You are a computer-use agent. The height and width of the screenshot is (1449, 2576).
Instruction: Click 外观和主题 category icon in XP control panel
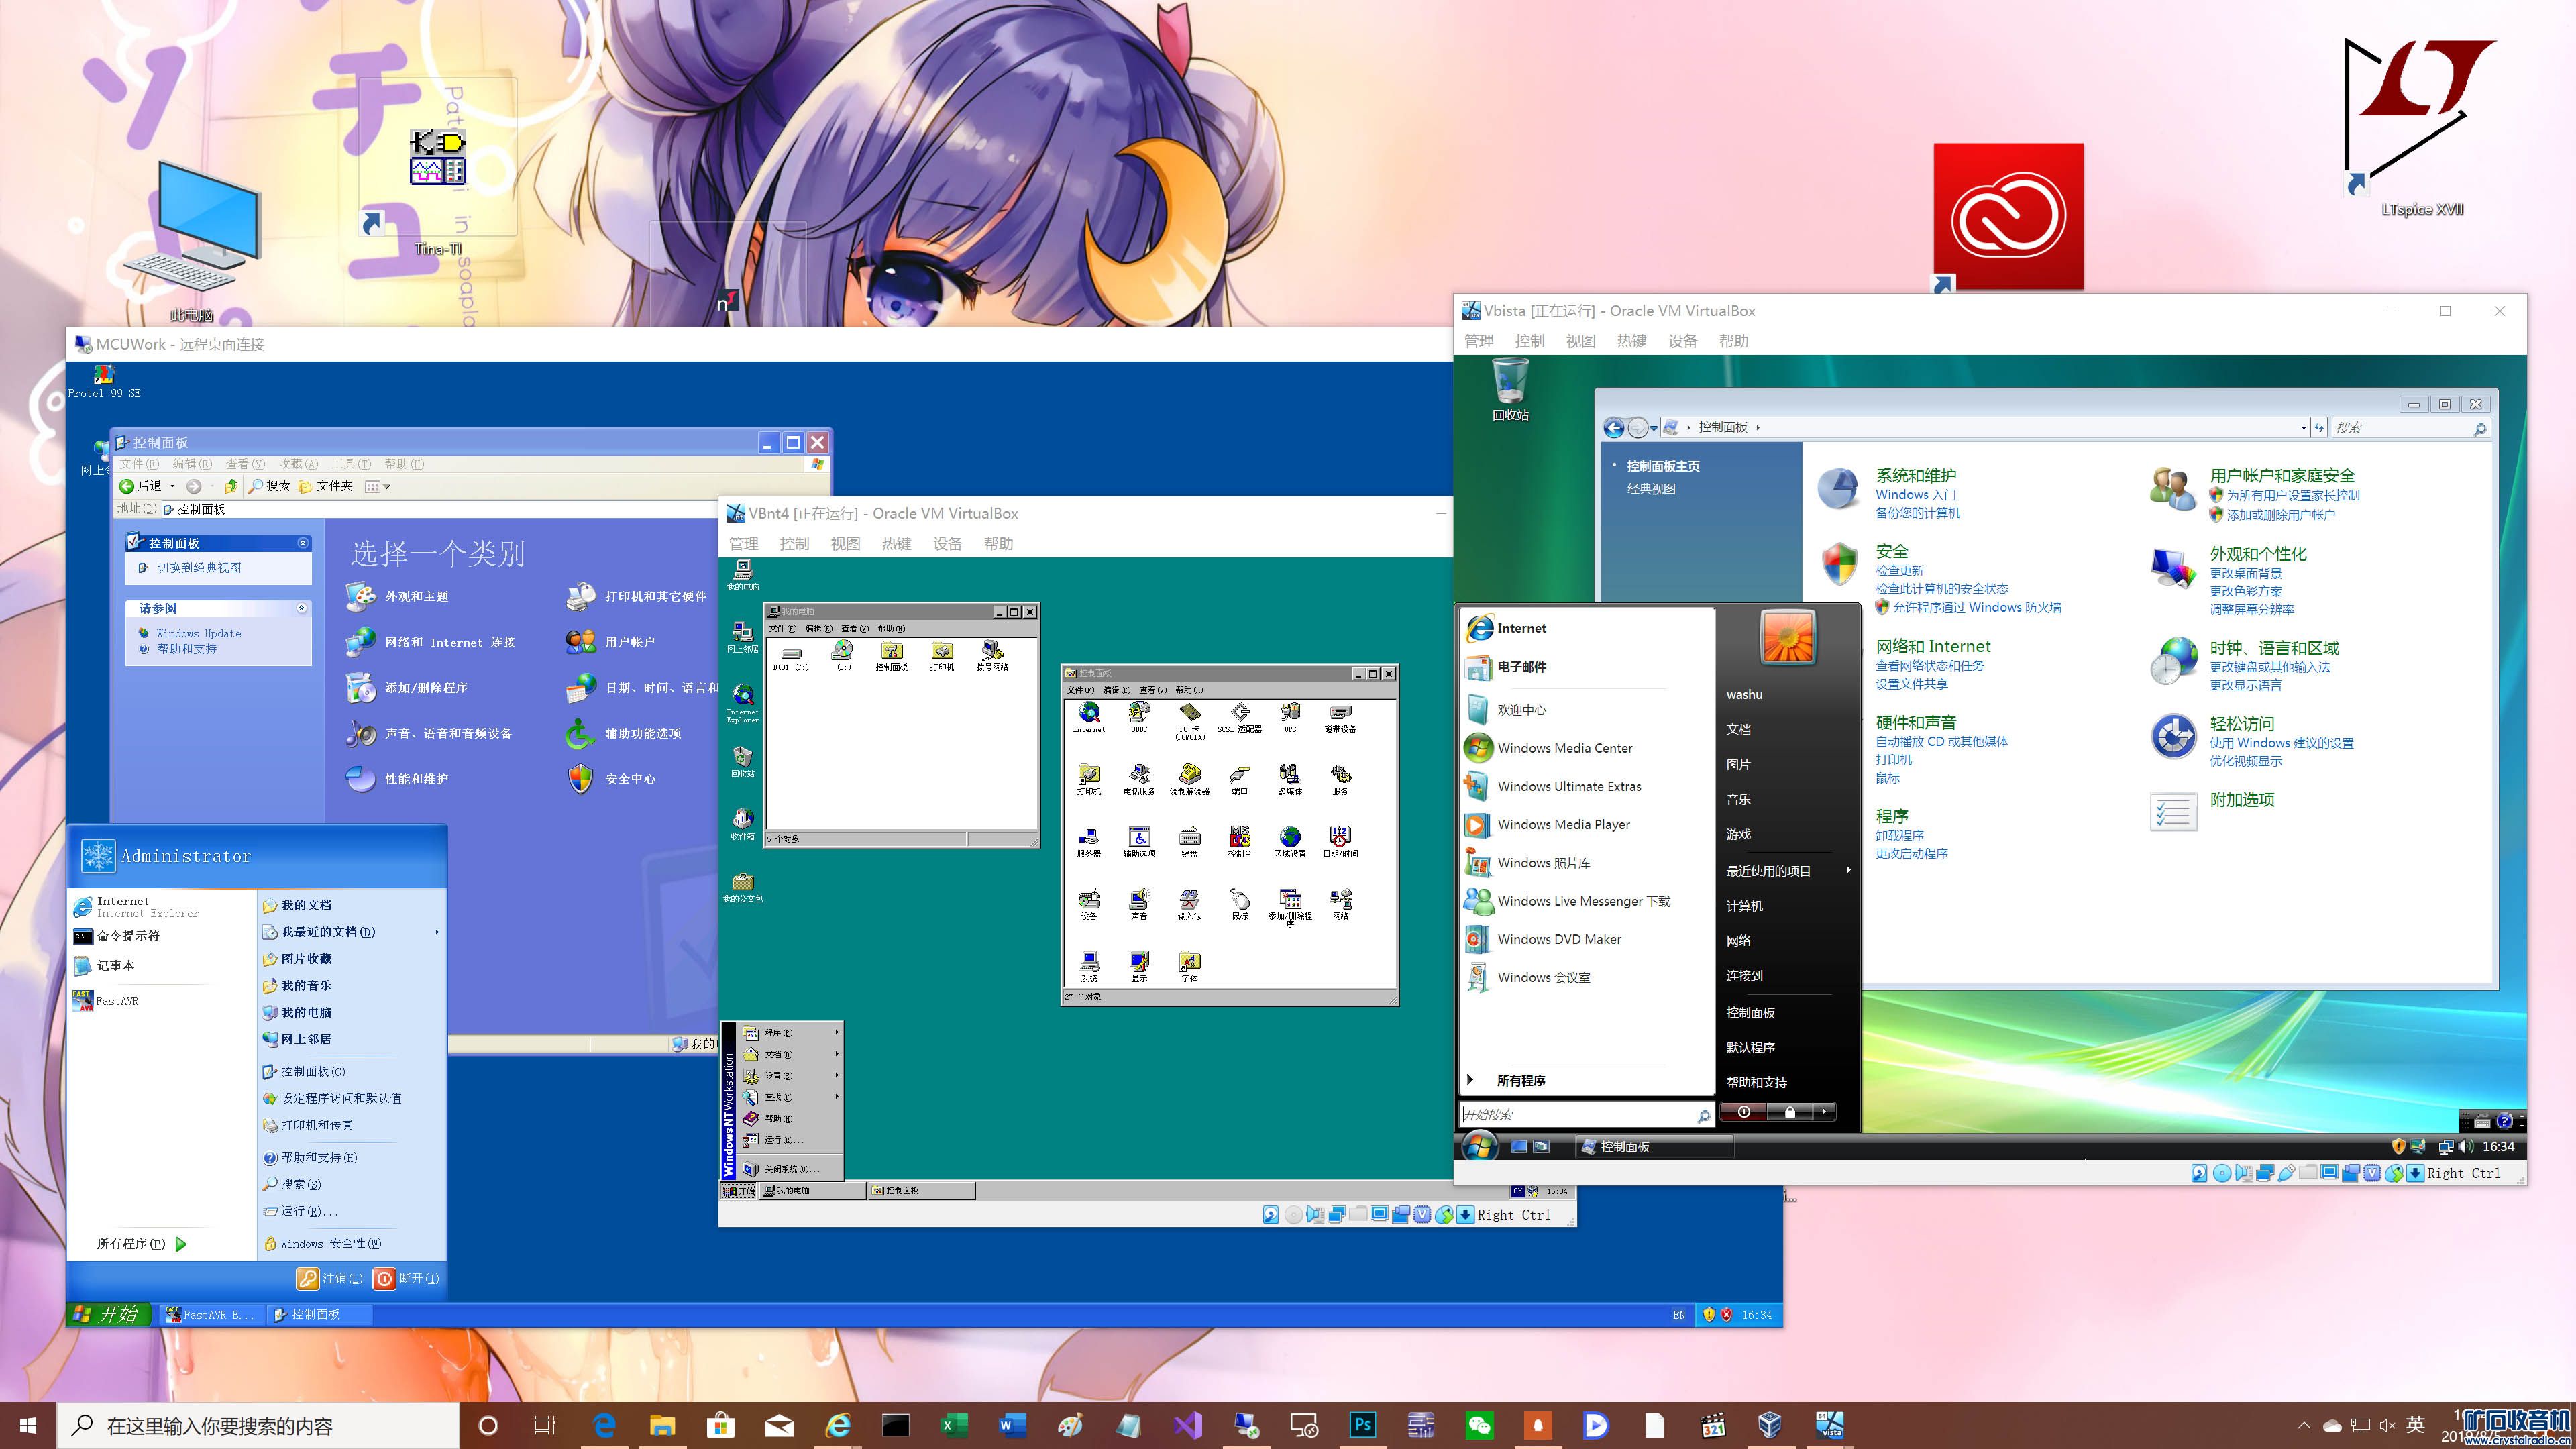pos(361,596)
